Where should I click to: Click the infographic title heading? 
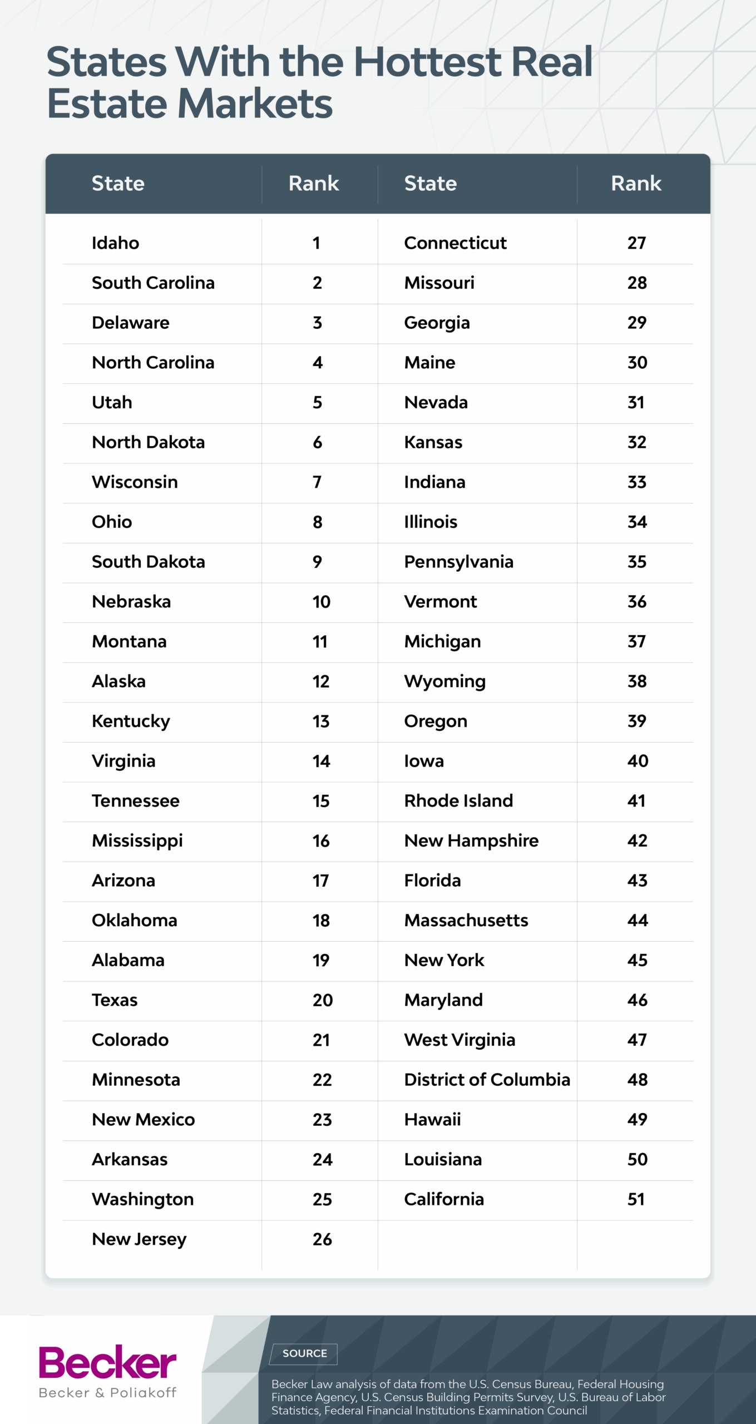pos(319,82)
